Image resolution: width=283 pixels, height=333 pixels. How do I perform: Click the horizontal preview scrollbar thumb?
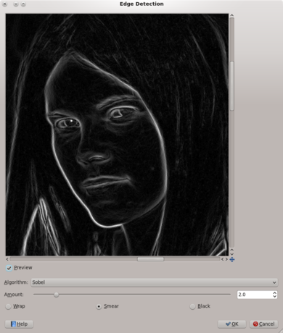[x=151, y=259]
